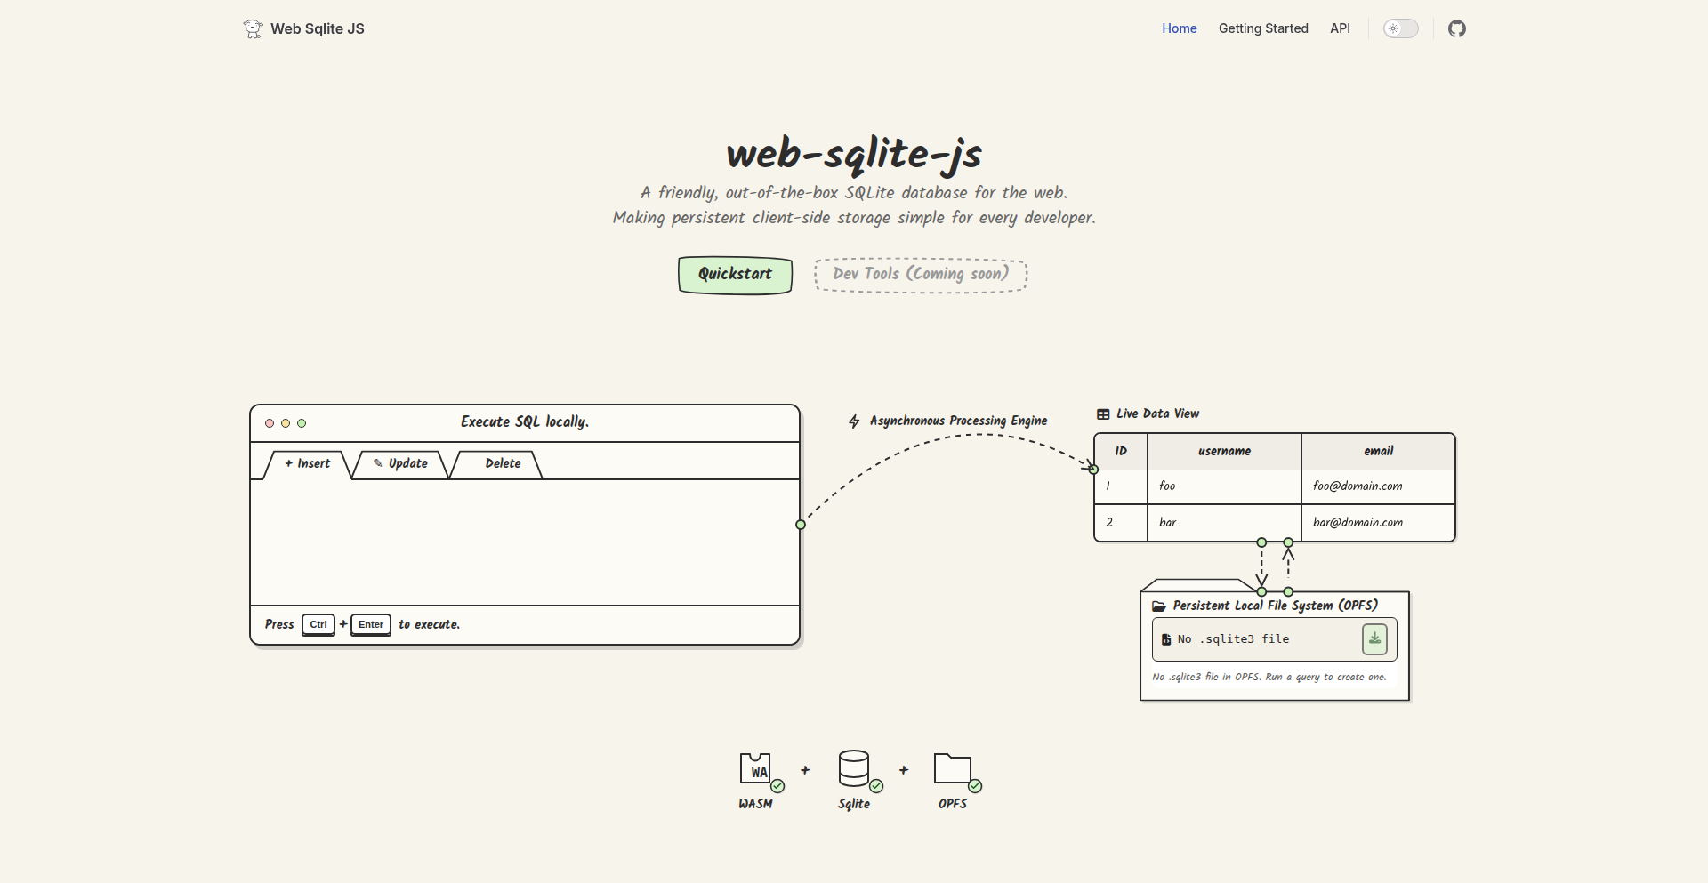Click the folder icon beside Persistent Local File System
Image resolution: width=1708 pixels, height=883 pixels.
tap(1159, 606)
